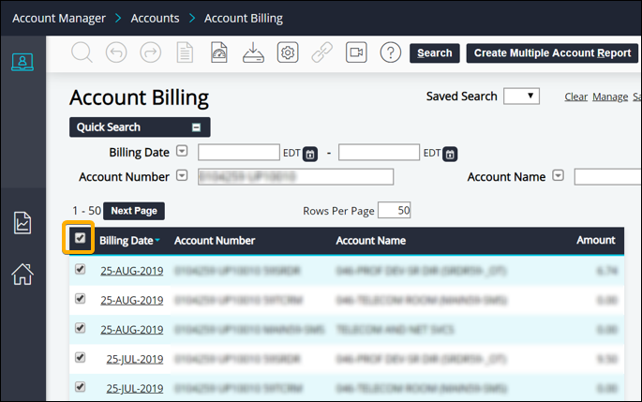Viewport: 642px width, 402px height.
Task: Open the reports chart icon in sidebar
Action: click(x=22, y=222)
